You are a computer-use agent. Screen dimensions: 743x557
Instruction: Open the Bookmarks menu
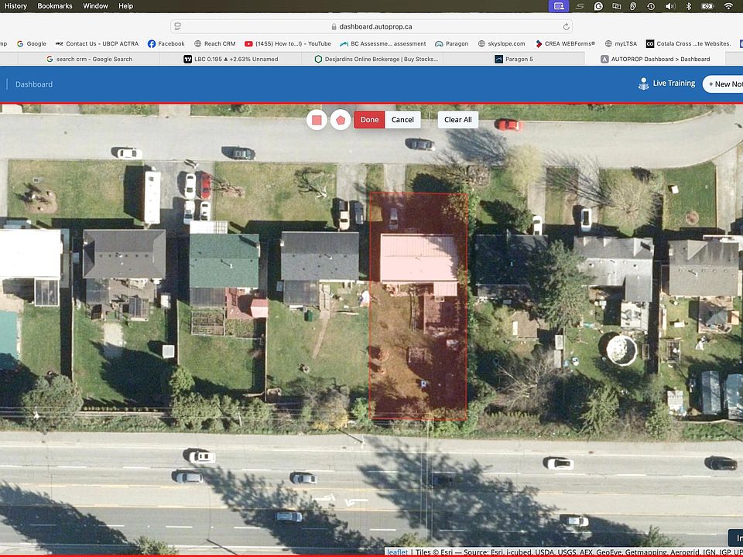55,6
